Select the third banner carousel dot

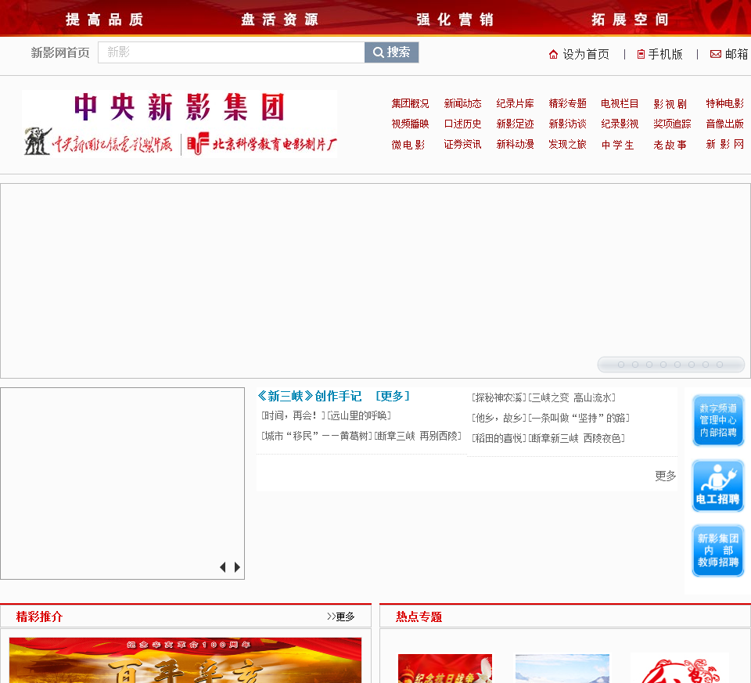coord(649,365)
